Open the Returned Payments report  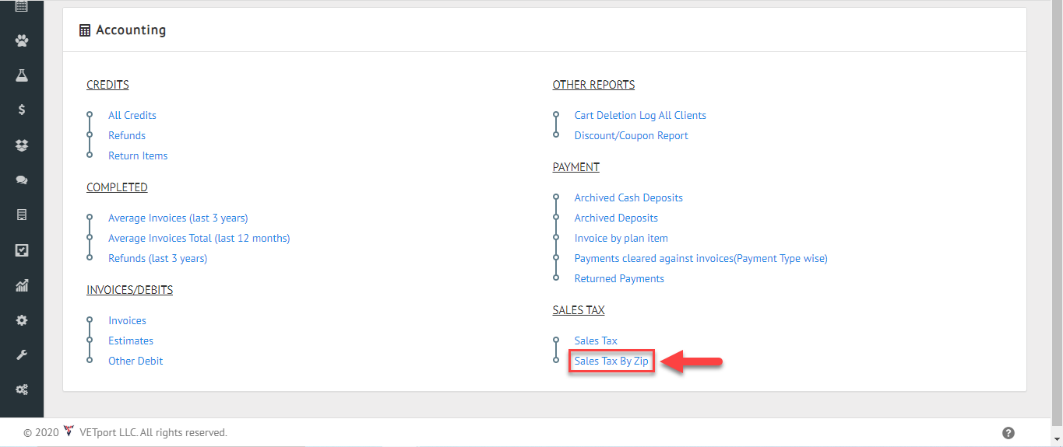coord(619,278)
